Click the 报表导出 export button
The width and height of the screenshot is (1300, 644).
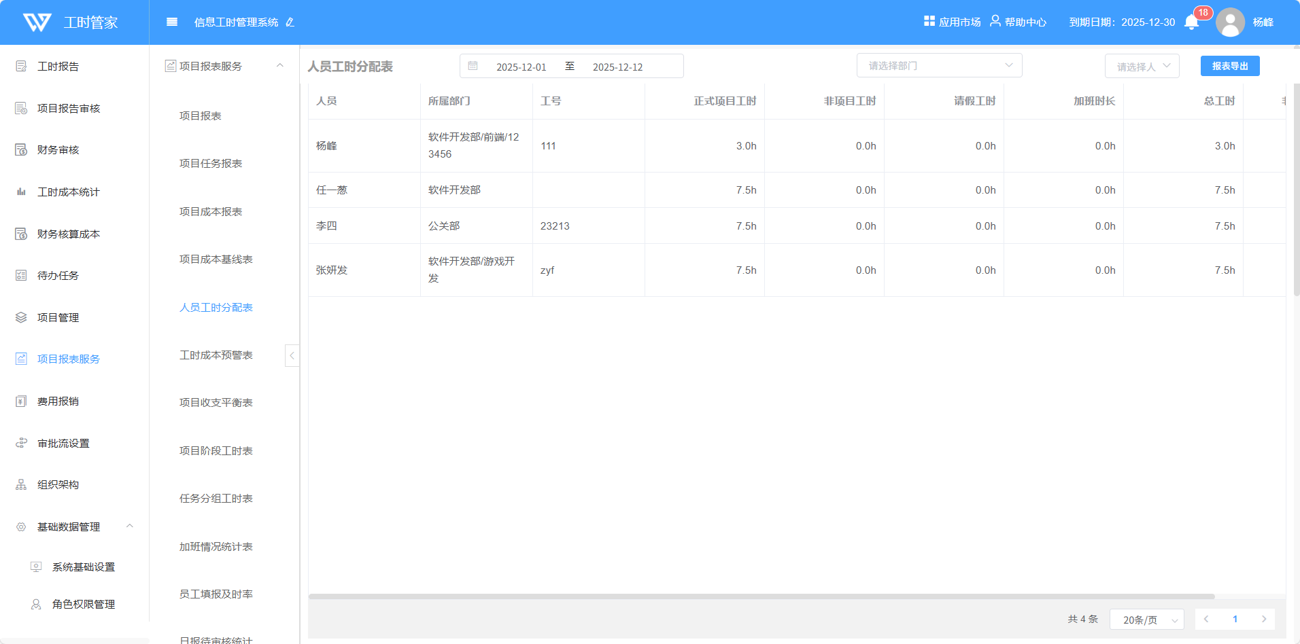tap(1229, 66)
